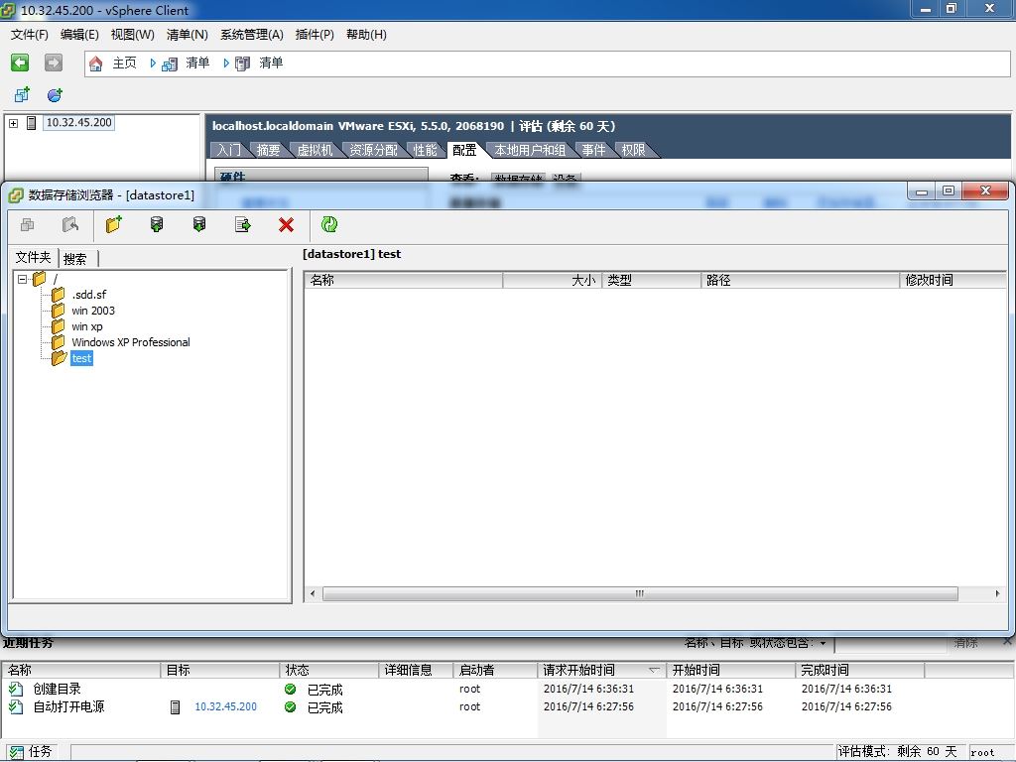The image size is (1016, 762).
Task: Switch to the 本地用户和组 tab
Action: [x=530, y=151]
